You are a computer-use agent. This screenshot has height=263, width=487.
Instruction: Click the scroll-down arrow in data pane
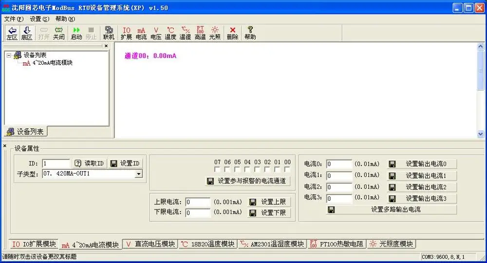pos(481,134)
